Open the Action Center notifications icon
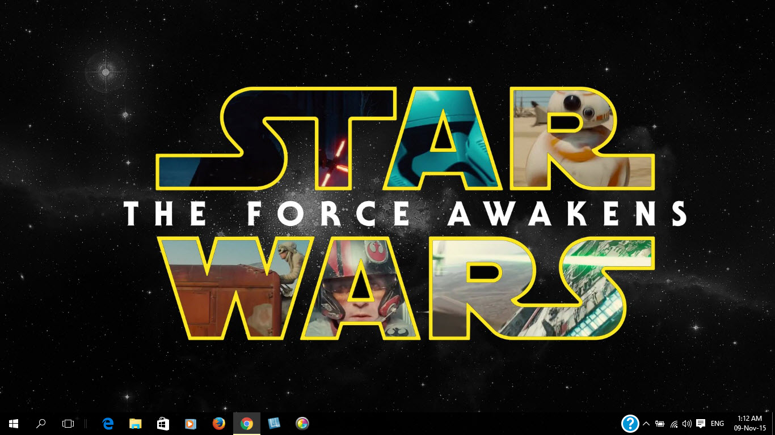Viewport: 775px width, 435px height. pos(701,424)
